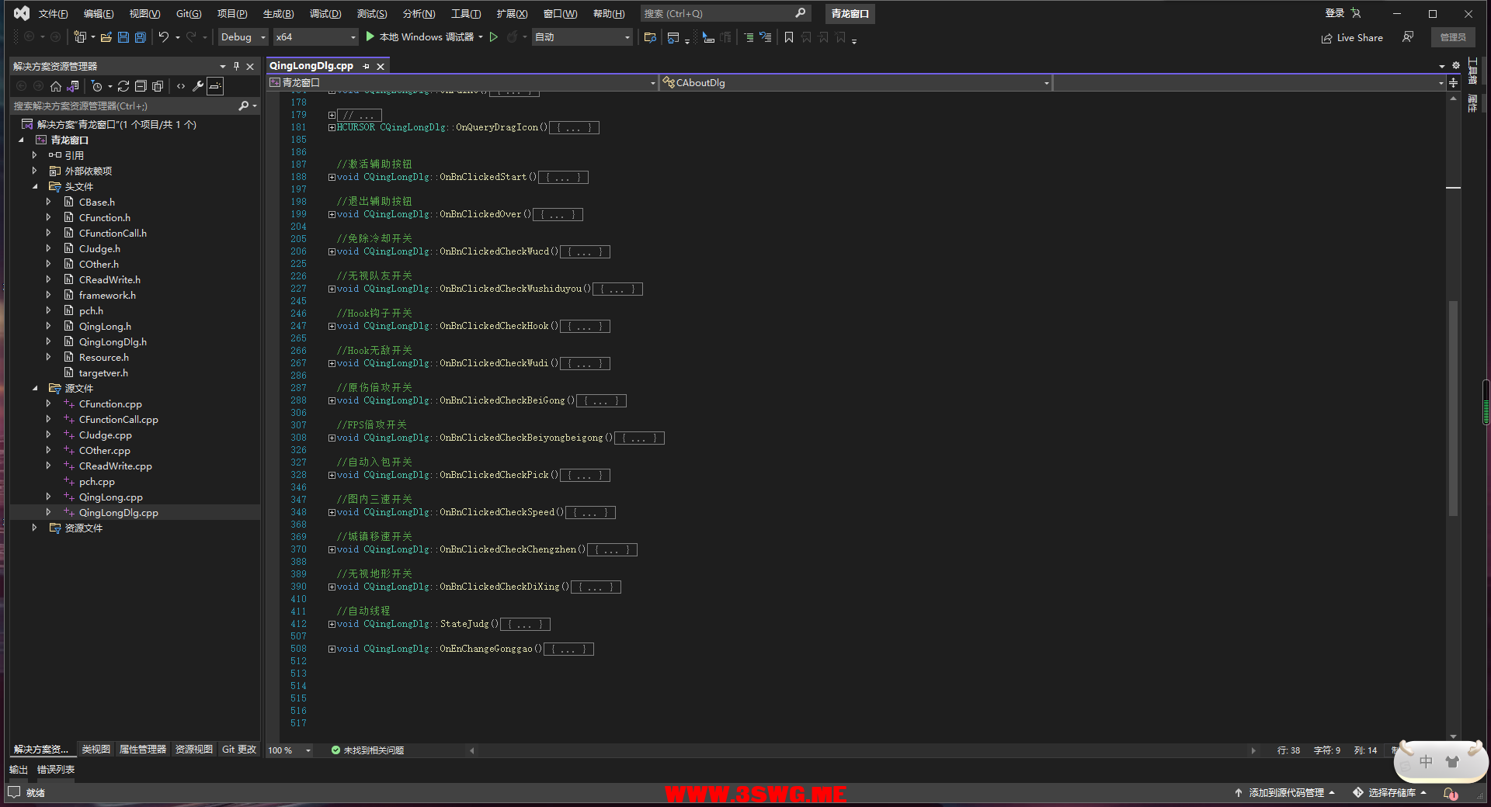
Task: Click the Find in Files folder icon
Action: pos(651,36)
